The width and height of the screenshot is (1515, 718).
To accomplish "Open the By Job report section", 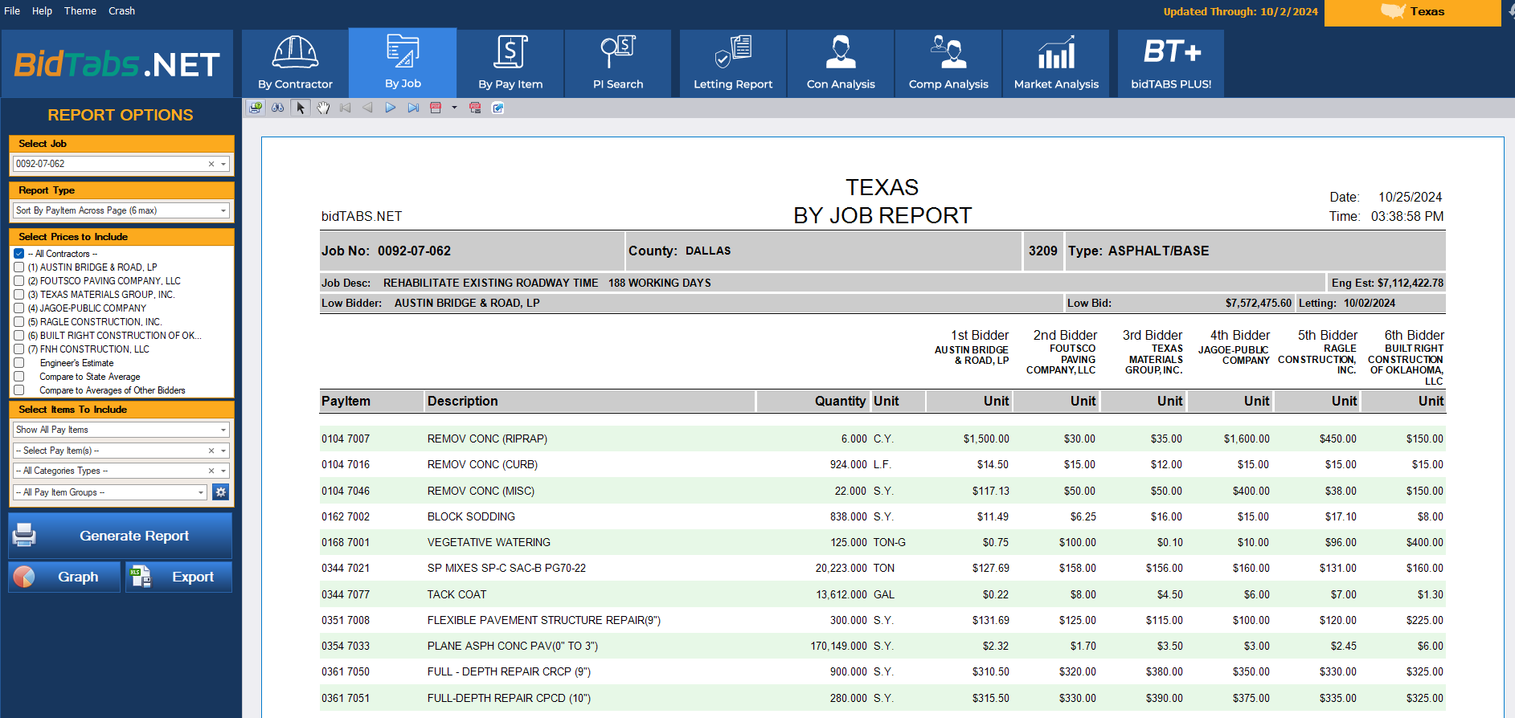I will (x=403, y=63).
